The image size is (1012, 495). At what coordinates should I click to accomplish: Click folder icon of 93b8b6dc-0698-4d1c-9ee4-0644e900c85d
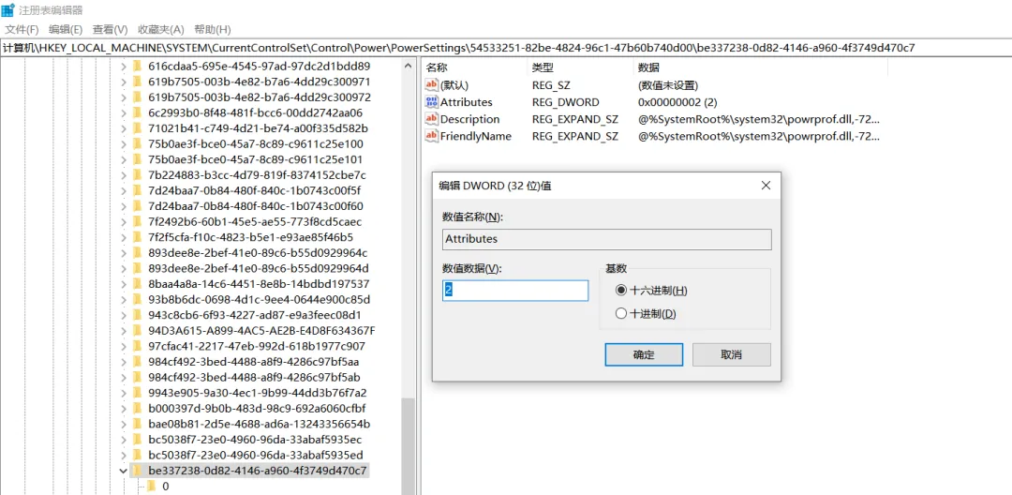click(137, 299)
